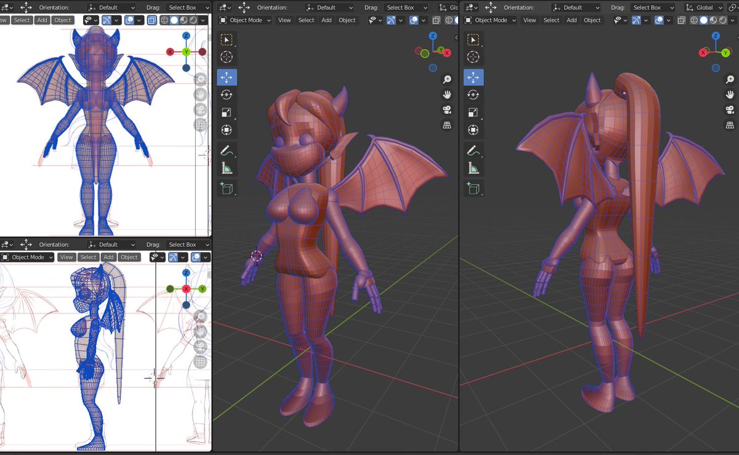Open Add menu in front wireframe viewport
This screenshot has width=739, height=455.
42,20
